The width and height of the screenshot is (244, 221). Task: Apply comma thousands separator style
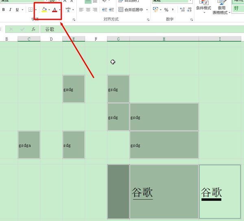[173, 10]
